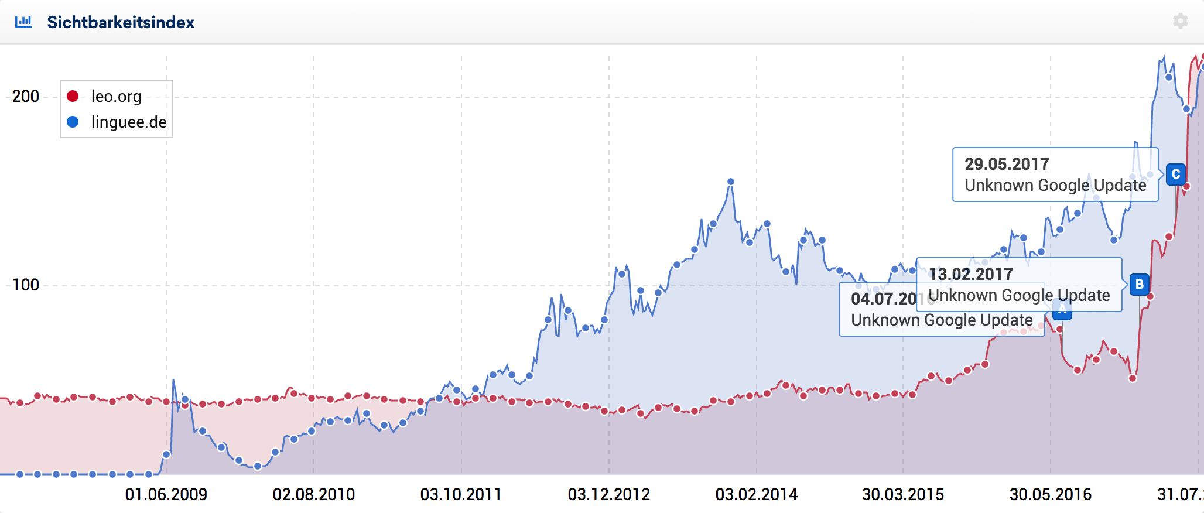This screenshot has width=1204, height=513.
Task: Click the blue linguee.de legend dot
Action: (73, 122)
